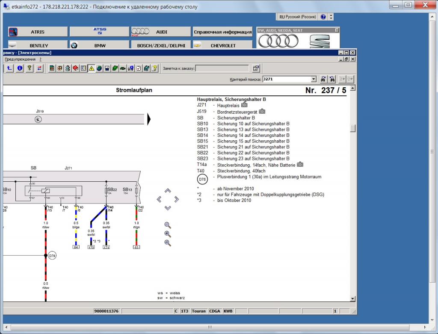The width and height of the screenshot is (438, 334).
Task: Click the 'Touran' status bar entry
Action: (198, 311)
